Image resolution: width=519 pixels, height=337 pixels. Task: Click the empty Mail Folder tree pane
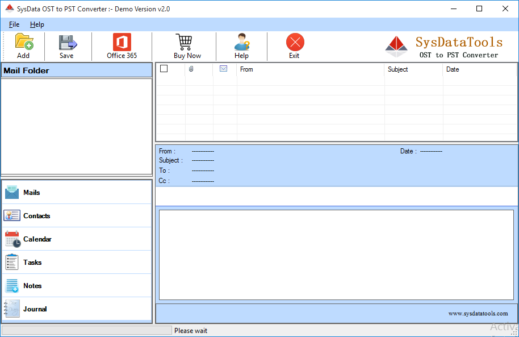click(77, 126)
